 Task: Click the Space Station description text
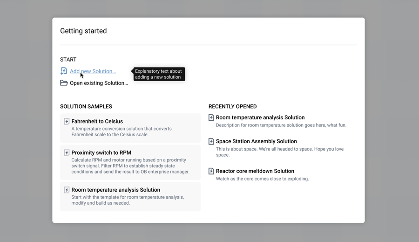pyautogui.click(x=279, y=152)
